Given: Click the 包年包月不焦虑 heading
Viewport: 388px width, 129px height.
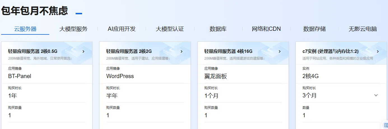Looking at the screenshot, I should coord(34,11).
